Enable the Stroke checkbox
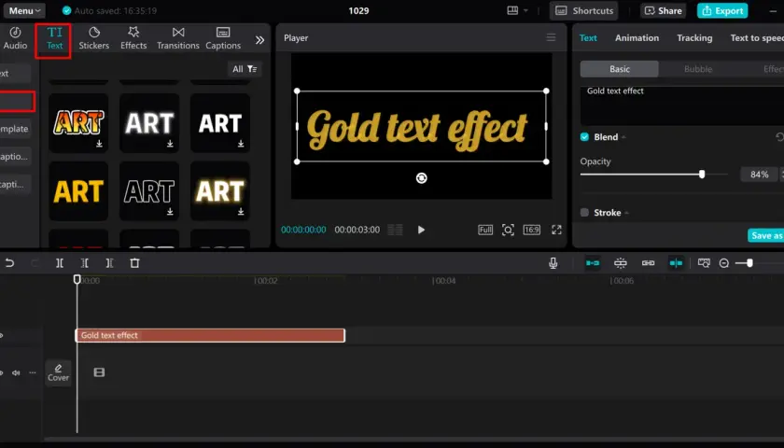 [x=584, y=213]
